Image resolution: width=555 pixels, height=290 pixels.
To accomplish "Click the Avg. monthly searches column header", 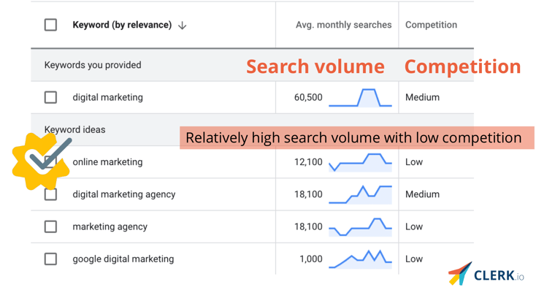I will 344,25.
